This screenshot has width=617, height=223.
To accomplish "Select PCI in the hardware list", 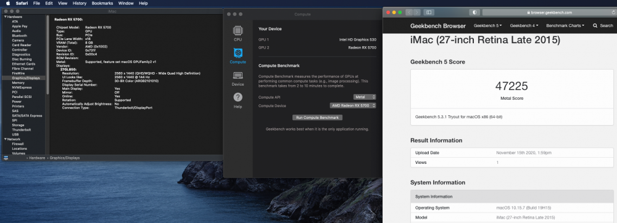I will pyautogui.click(x=15, y=92).
